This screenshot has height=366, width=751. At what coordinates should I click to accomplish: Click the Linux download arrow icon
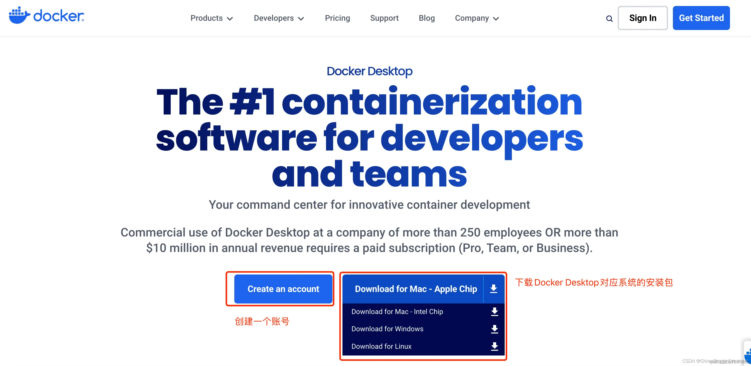[x=494, y=346]
